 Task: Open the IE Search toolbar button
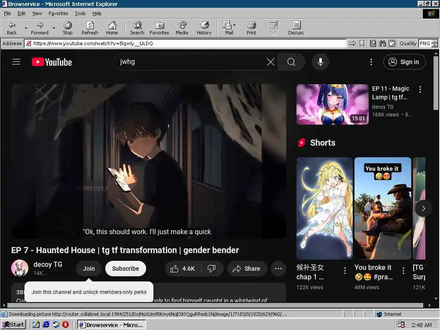137,28
